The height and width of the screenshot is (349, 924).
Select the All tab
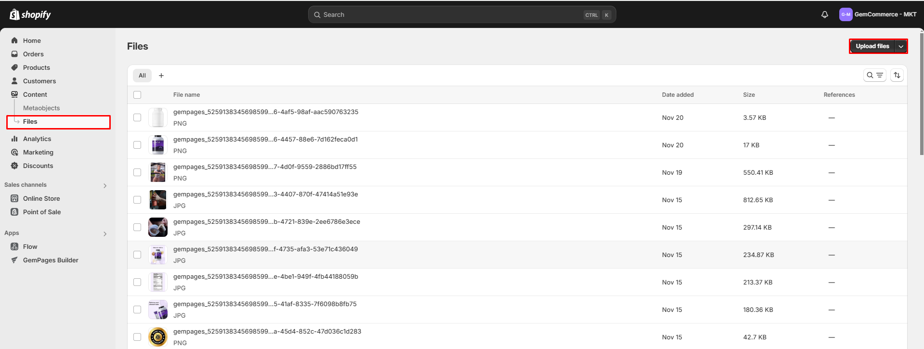142,76
